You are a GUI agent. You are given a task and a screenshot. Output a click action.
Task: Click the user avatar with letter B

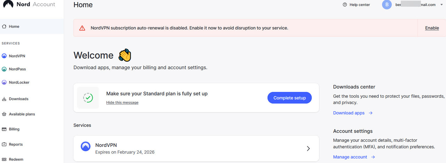tap(387, 5)
